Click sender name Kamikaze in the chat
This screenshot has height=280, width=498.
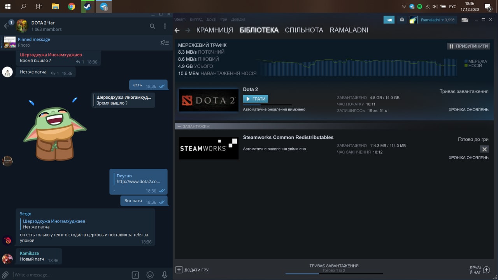coord(30,253)
